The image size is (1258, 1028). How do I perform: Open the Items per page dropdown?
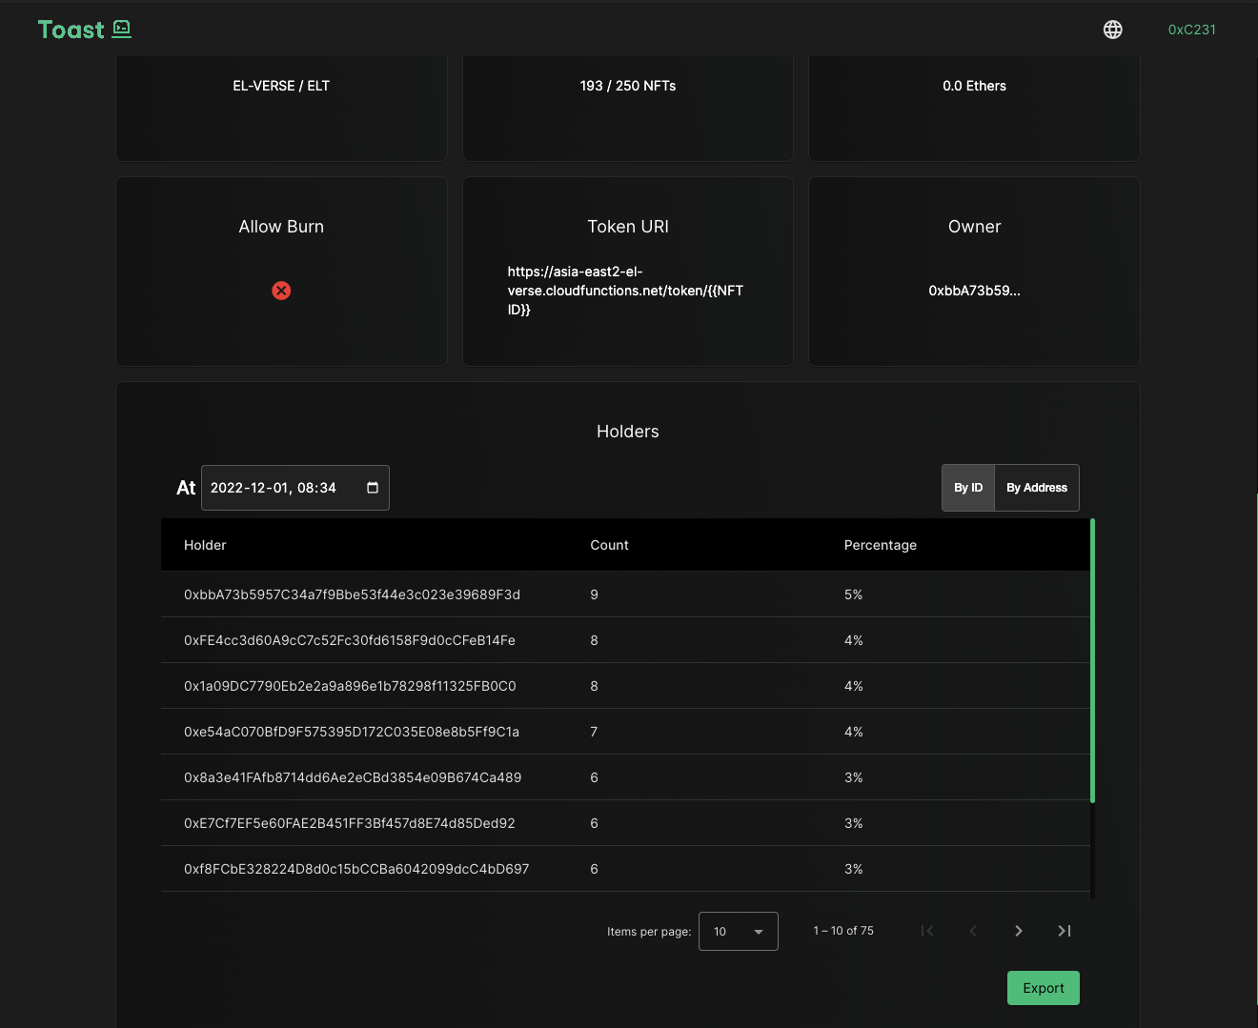pyautogui.click(x=739, y=931)
